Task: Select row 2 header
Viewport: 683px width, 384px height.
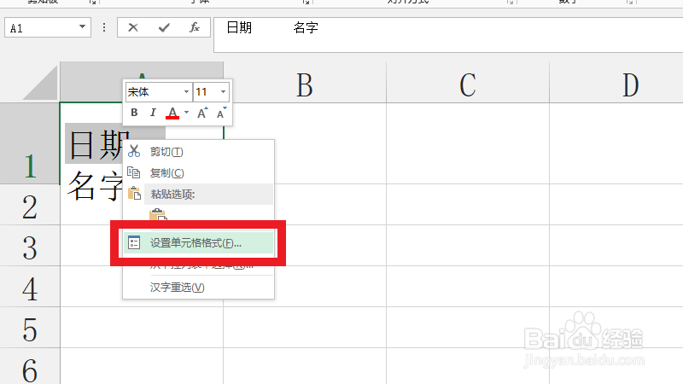Action: pos(30,205)
